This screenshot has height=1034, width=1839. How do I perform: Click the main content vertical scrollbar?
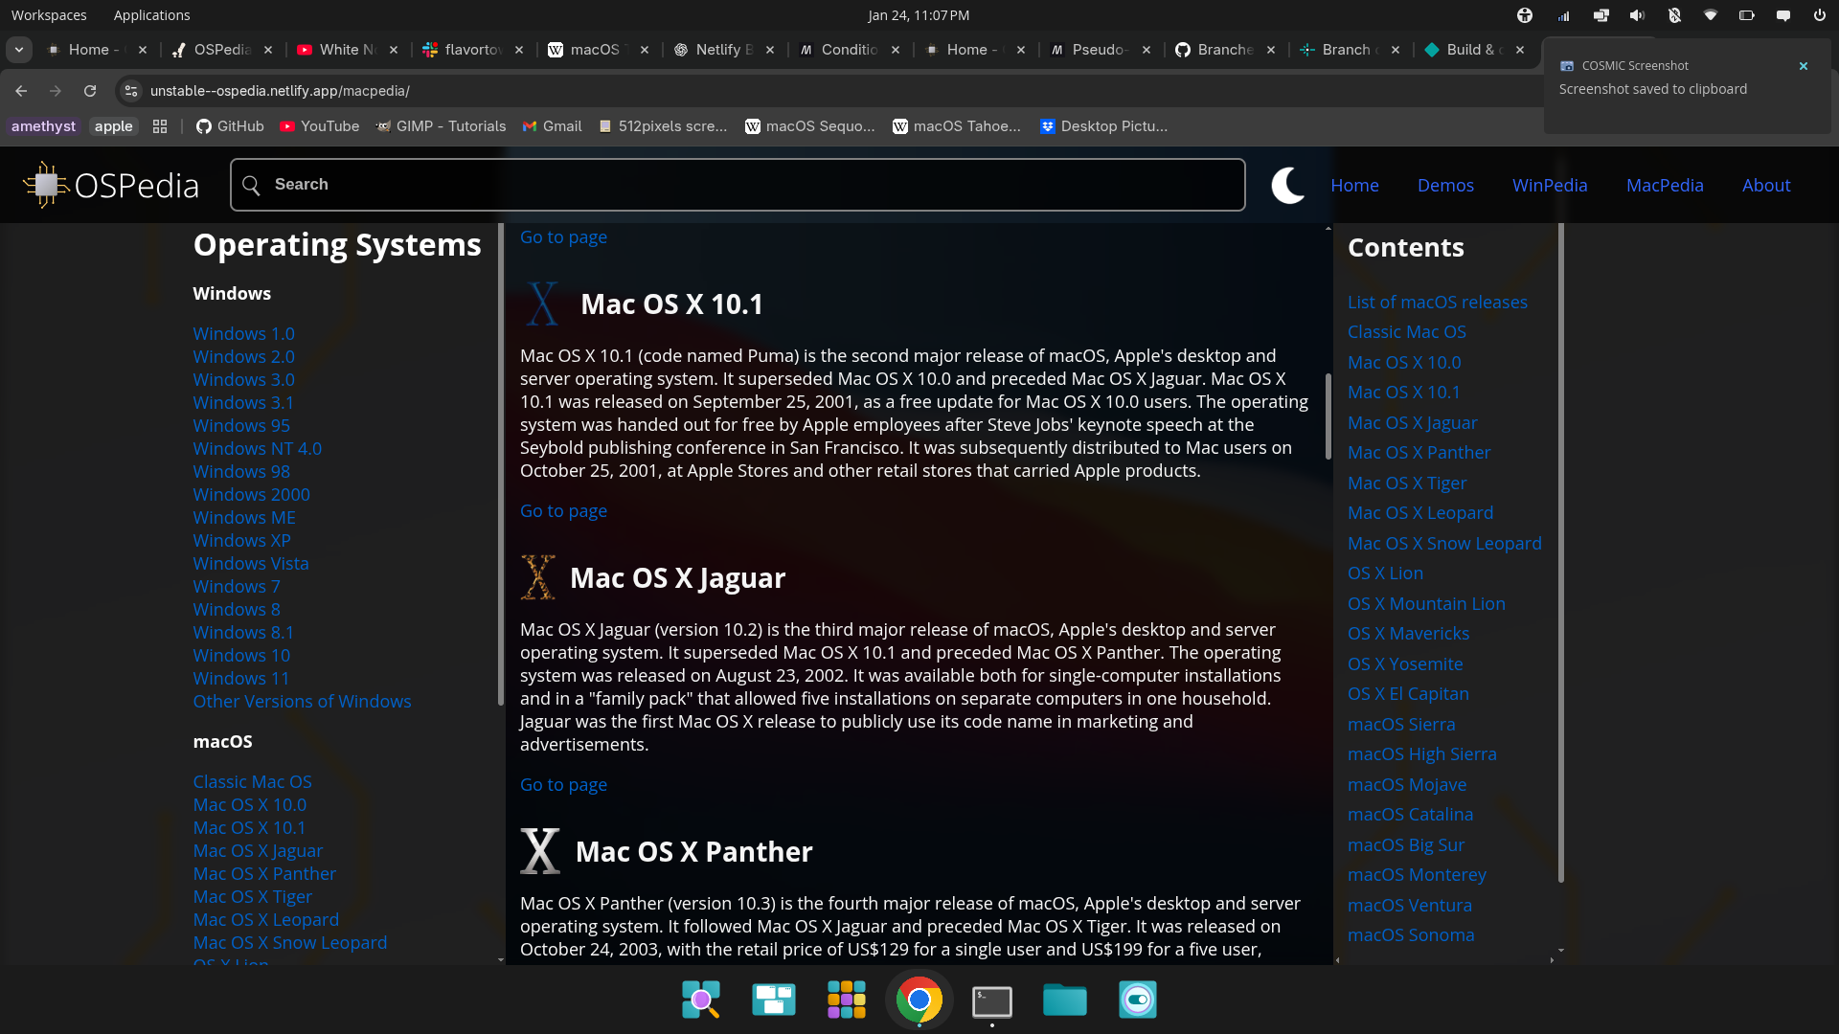1328,416
